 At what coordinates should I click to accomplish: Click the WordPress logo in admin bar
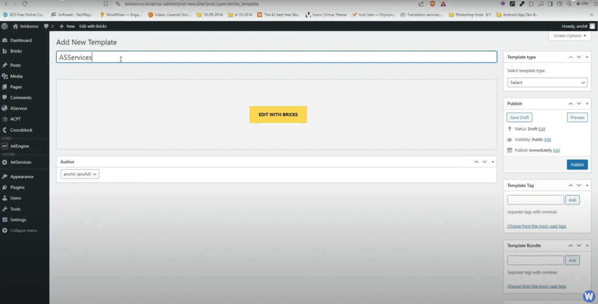click(x=5, y=26)
